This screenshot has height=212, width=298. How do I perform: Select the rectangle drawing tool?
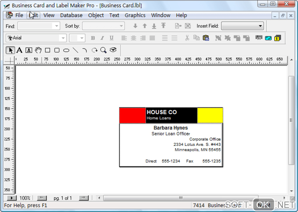48,50
